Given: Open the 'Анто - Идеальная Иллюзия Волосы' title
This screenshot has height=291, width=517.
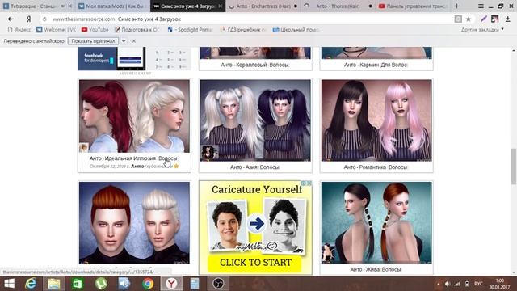Looking at the screenshot, I should coord(133,158).
